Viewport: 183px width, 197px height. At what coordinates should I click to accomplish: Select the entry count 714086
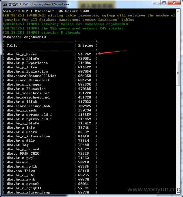click(x=85, y=63)
